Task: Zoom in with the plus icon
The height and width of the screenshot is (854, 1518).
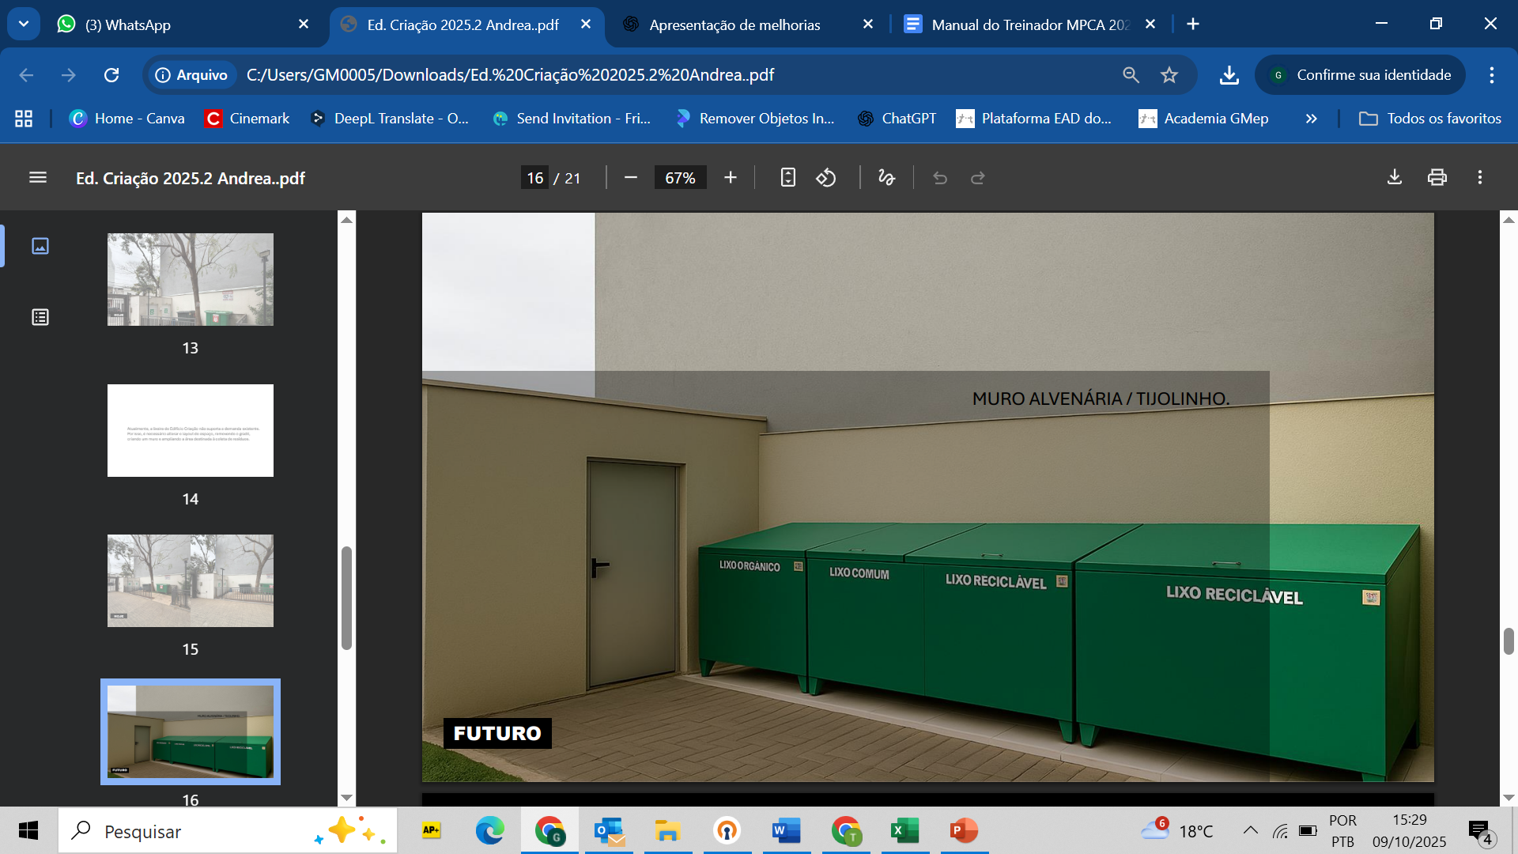Action: (731, 178)
